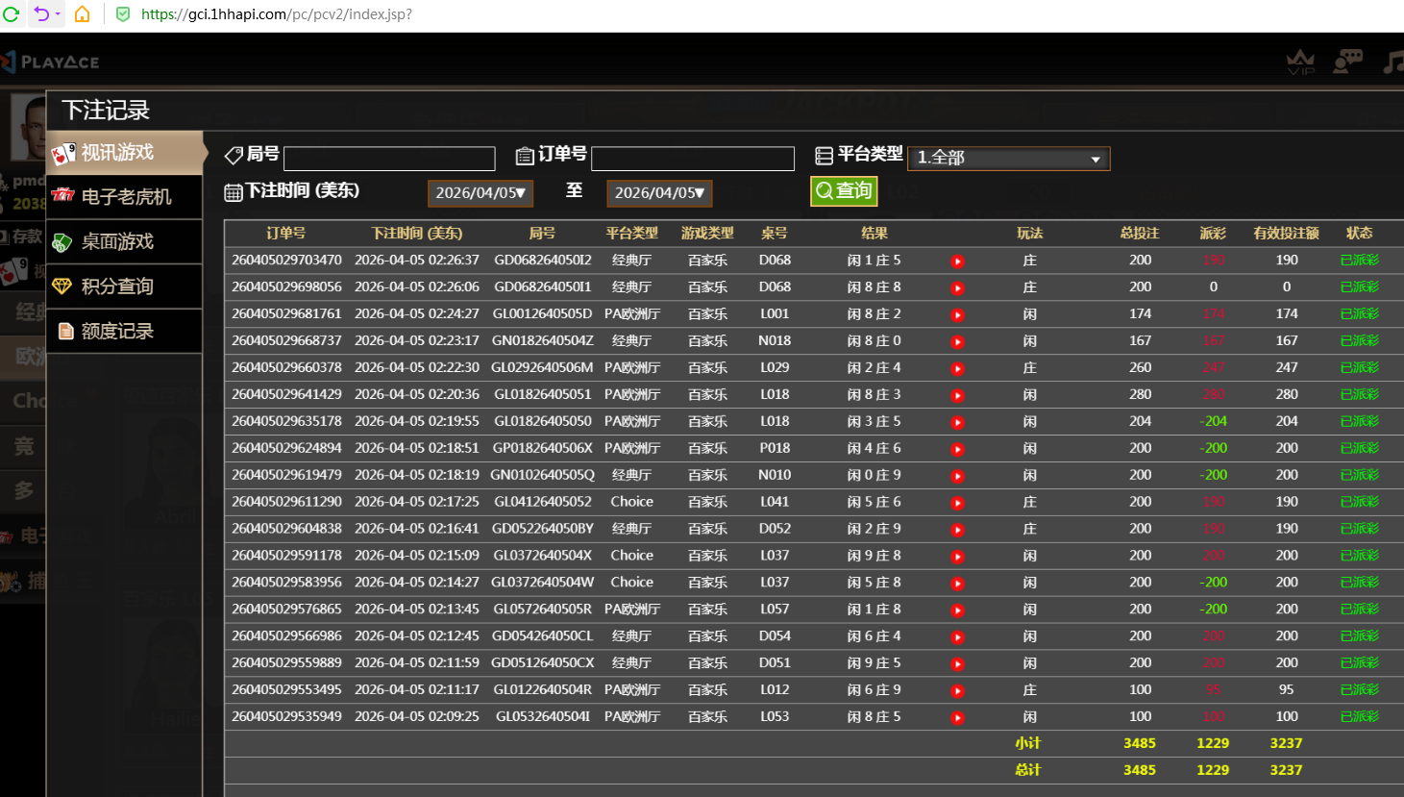Screen dimensions: 1404x797
Task: Click the calendar icon next to 下注时间
Action: (232, 191)
